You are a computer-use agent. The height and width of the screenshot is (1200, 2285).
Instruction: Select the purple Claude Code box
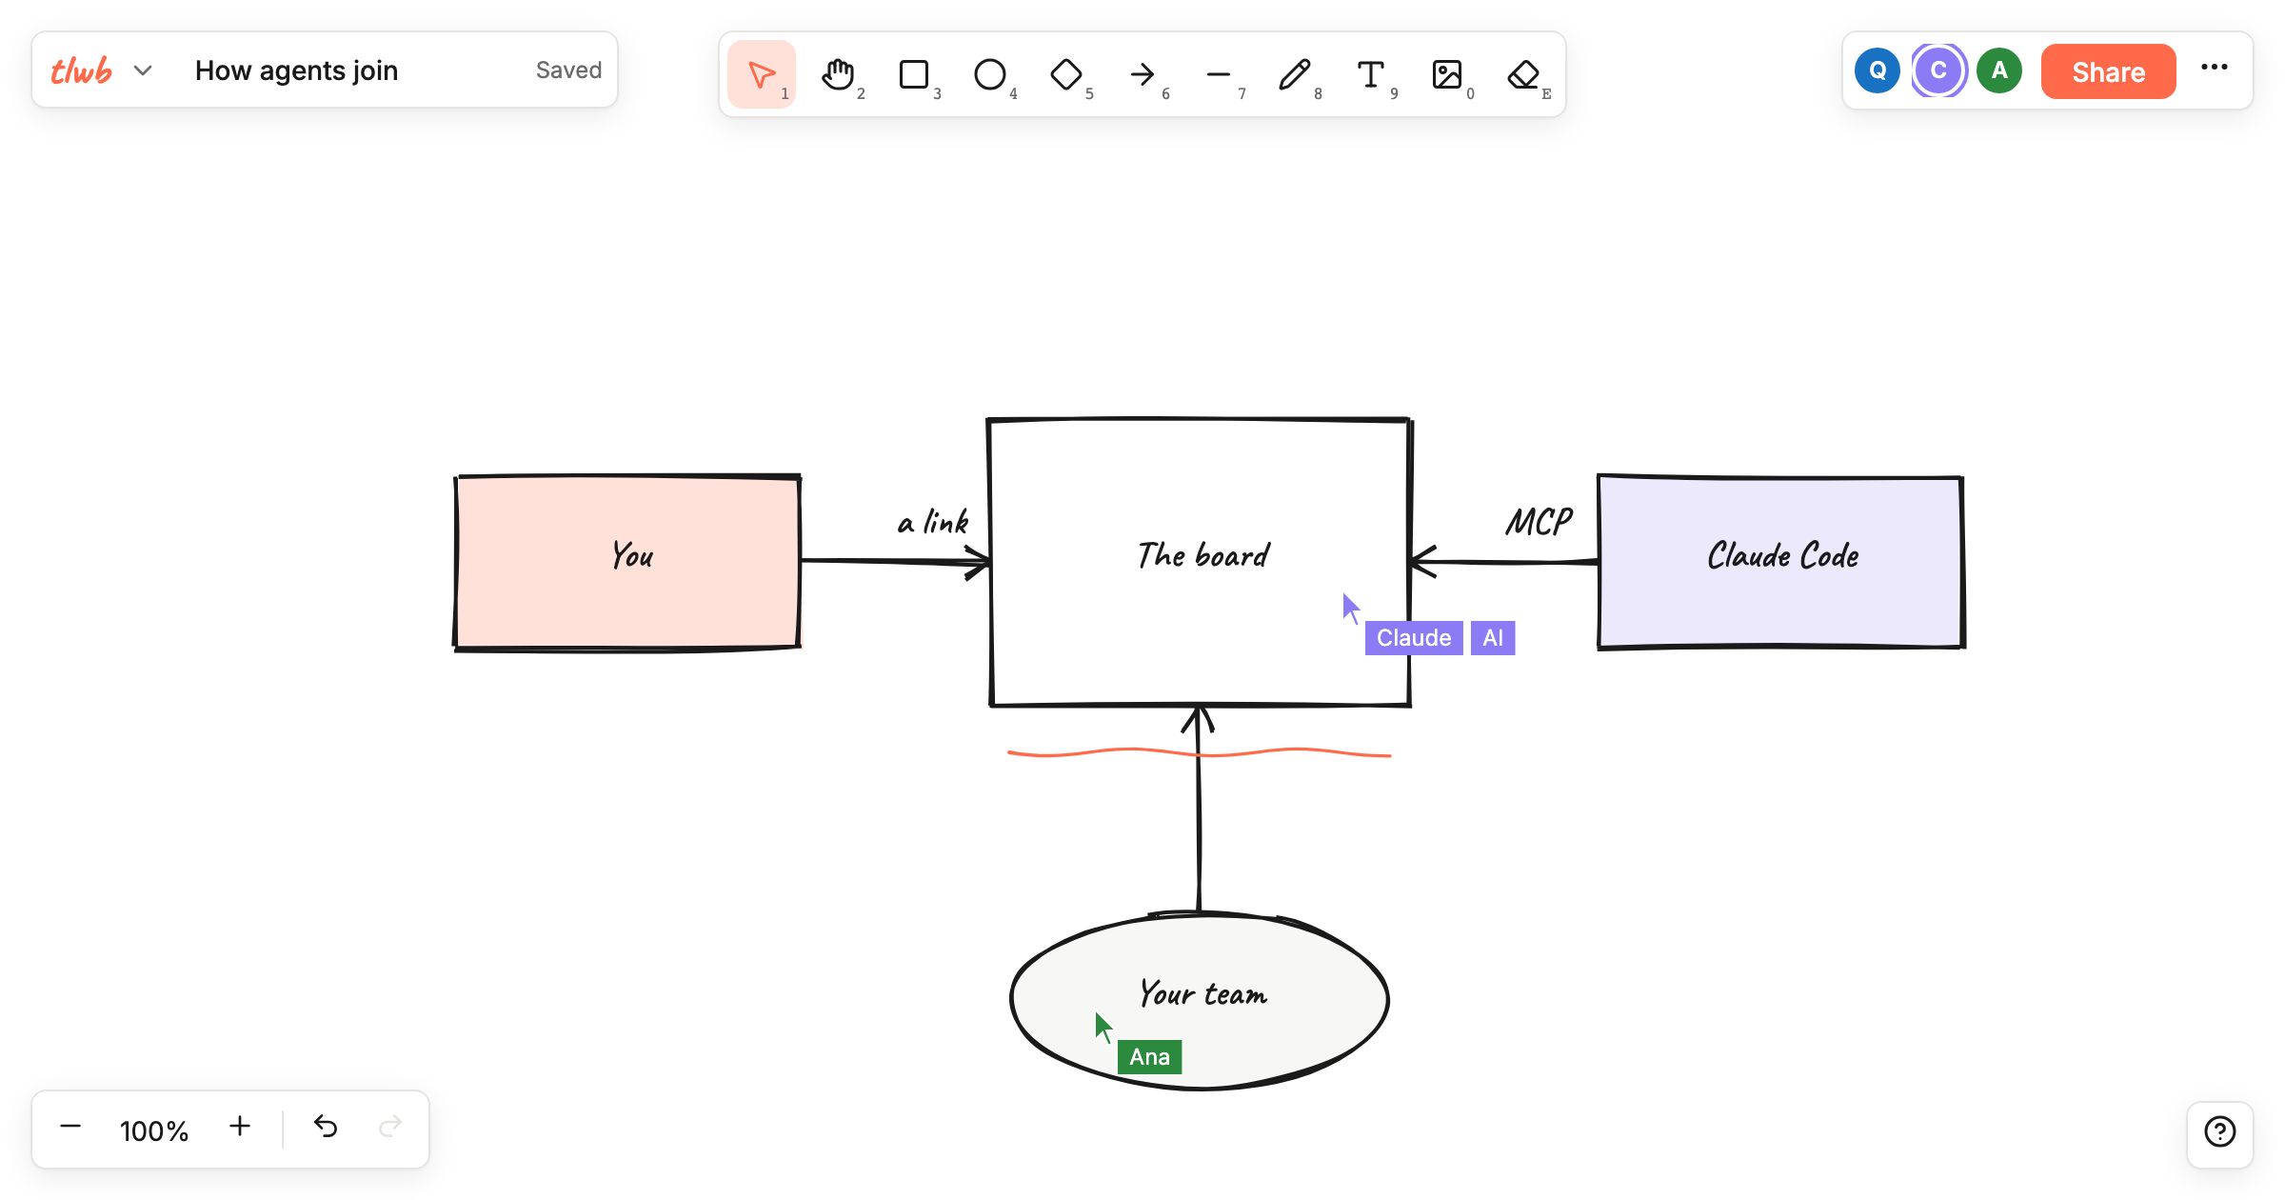pos(1781,562)
